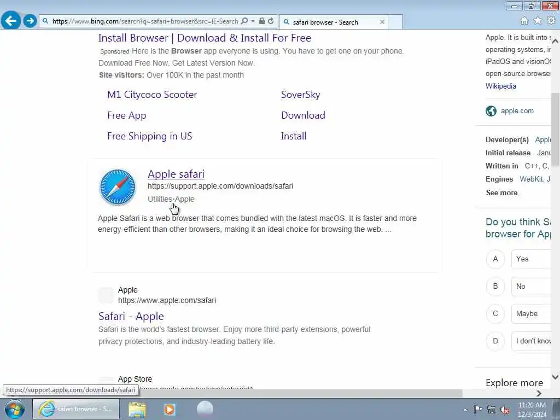Open the 'Free Shipping in US' link
This screenshot has height=420, width=560.
(150, 136)
